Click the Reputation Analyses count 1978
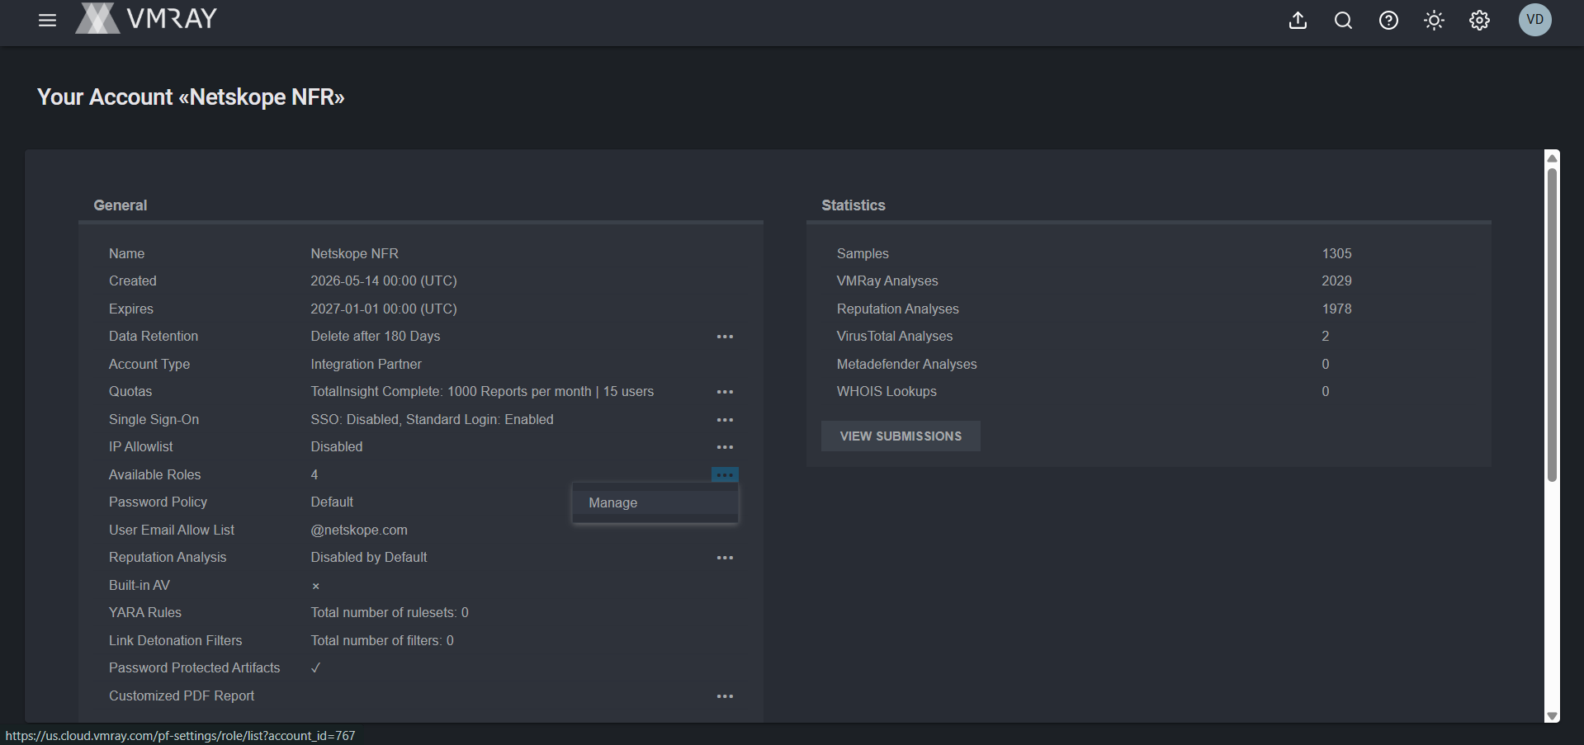The width and height of the screenshot is (1584, 745). tap(1336, 309)
